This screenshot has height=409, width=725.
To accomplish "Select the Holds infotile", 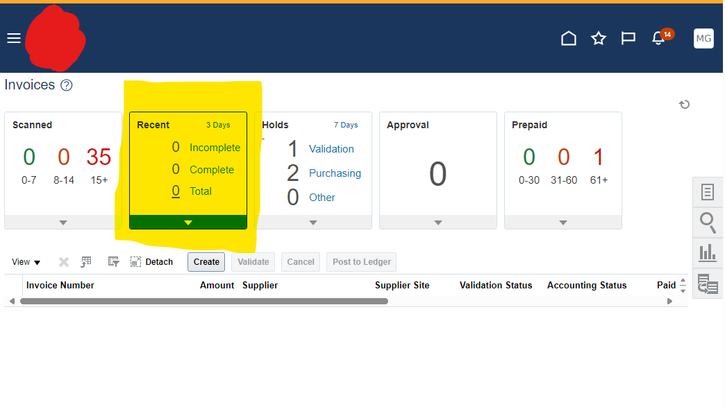I will [x=313, y=166].
